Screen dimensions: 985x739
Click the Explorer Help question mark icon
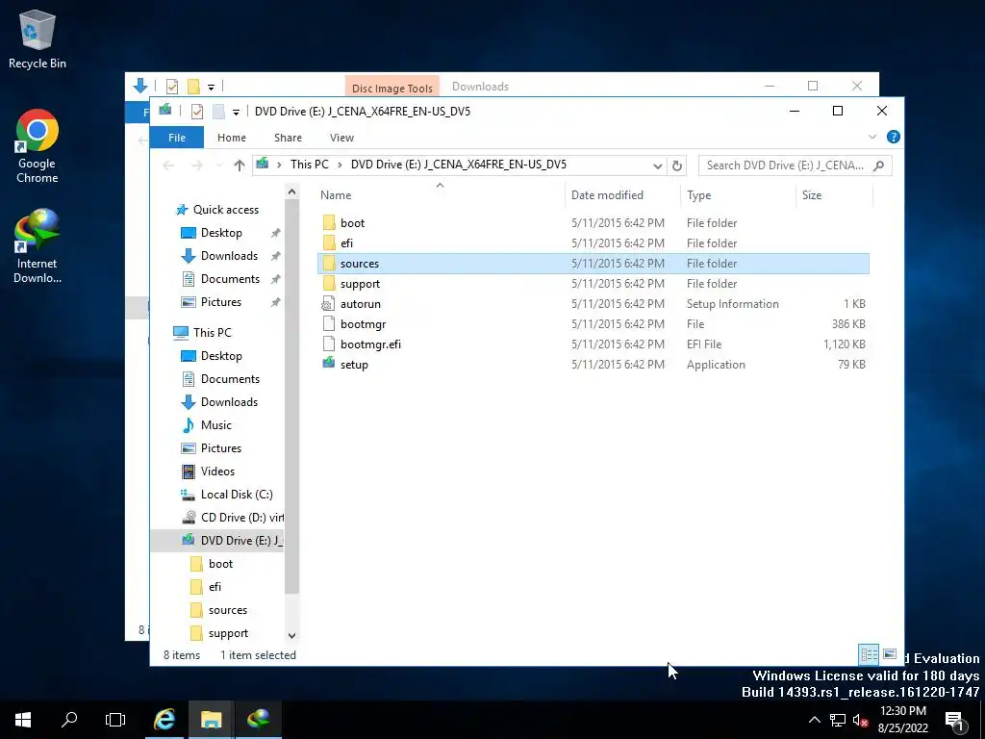[x=893, y=137]
